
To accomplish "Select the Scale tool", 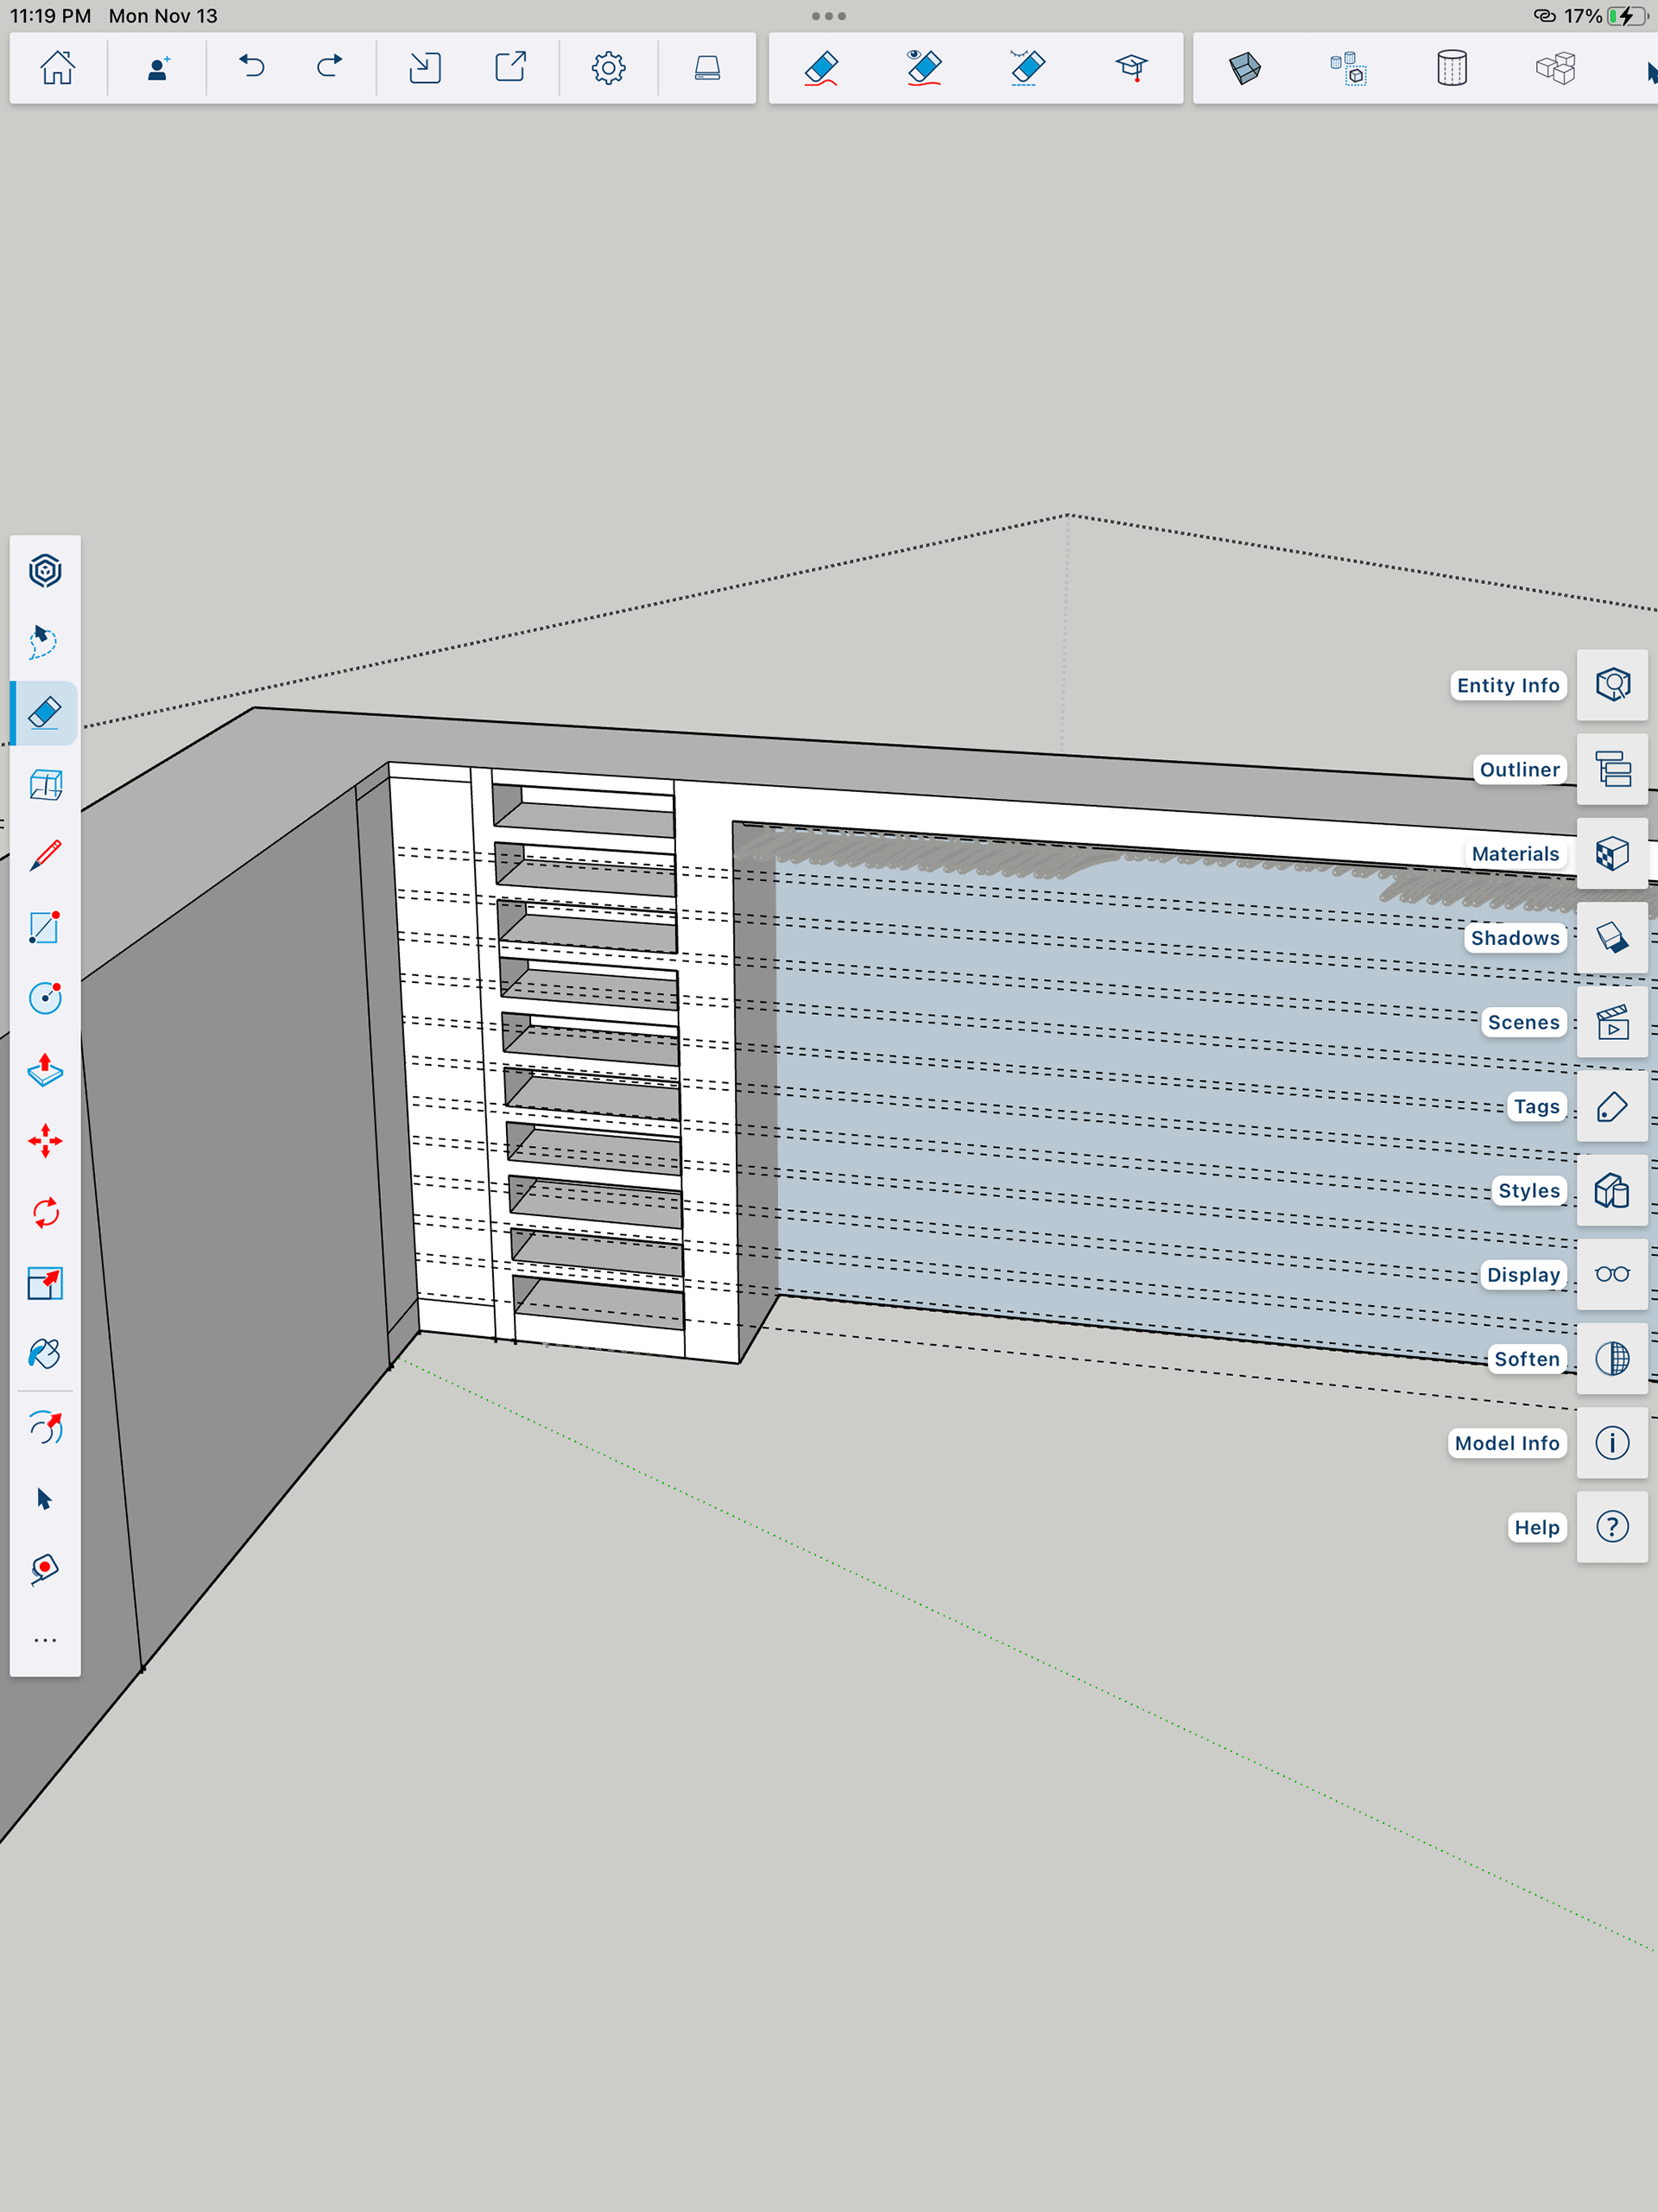I will (x=45, y=1283).
